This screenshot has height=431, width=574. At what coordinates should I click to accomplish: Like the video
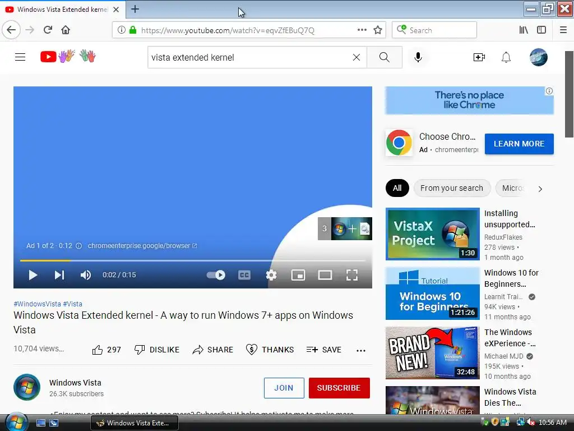point(106,350)
